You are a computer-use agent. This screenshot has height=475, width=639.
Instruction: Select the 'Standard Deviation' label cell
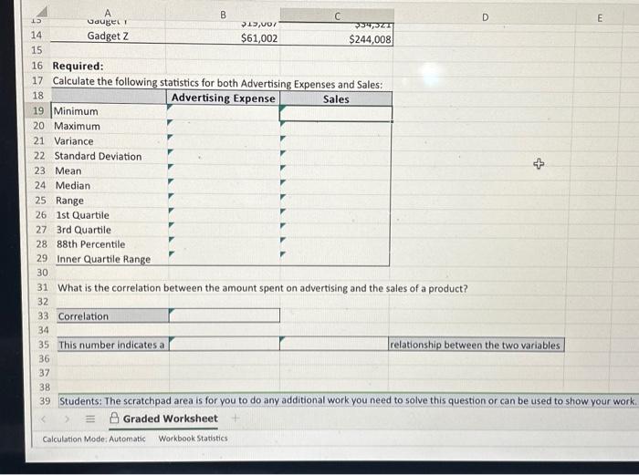coord(110,156)
